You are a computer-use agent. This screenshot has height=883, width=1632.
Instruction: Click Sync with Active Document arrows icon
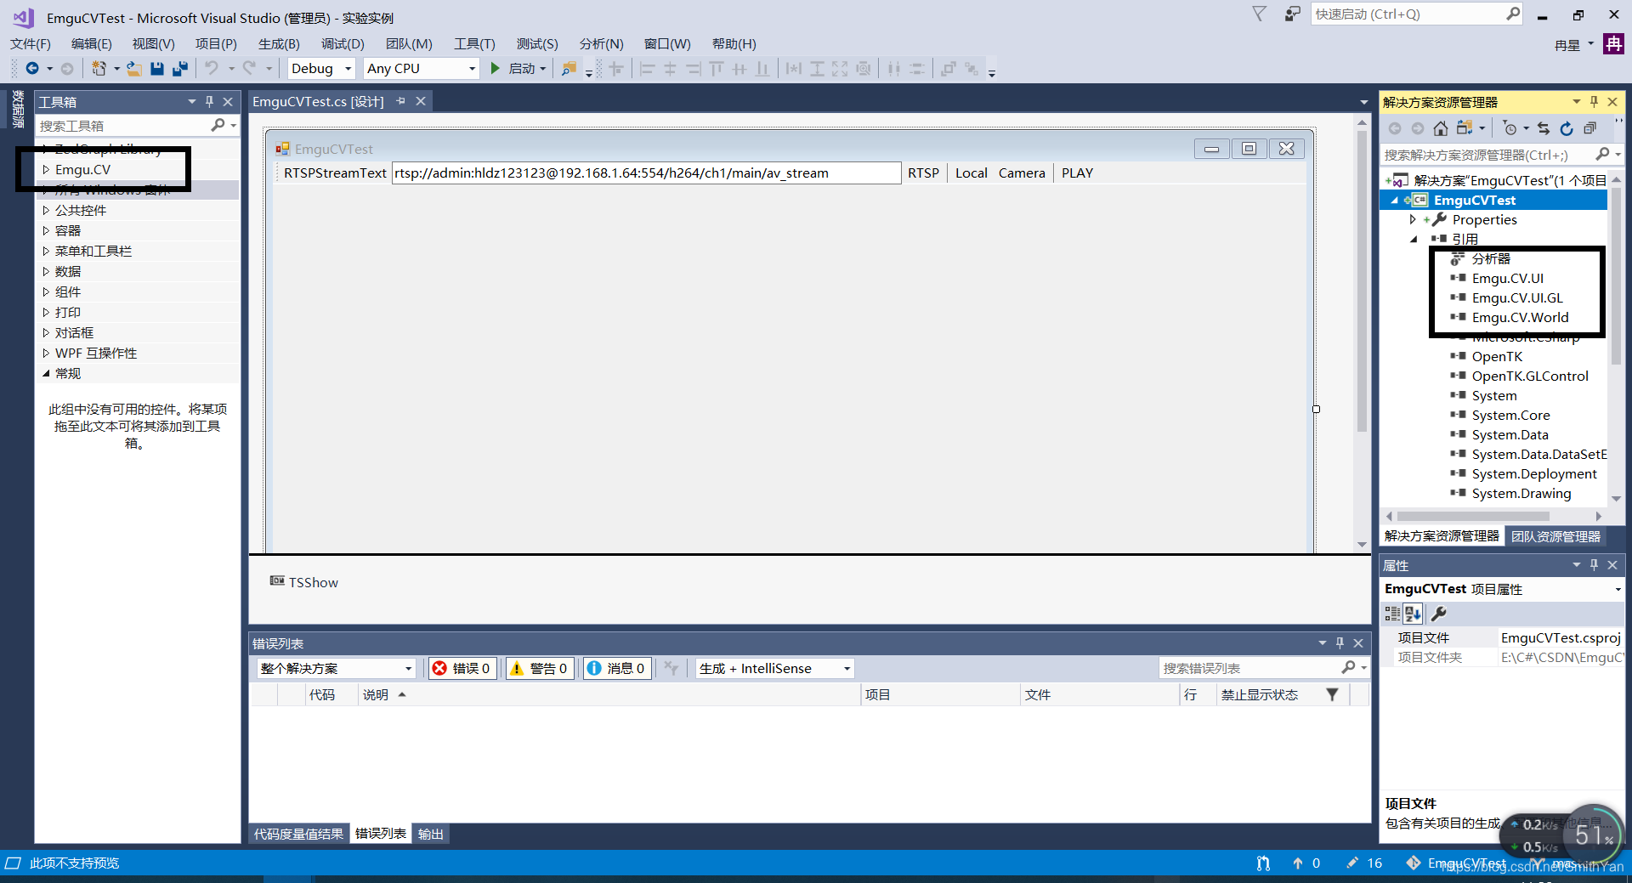[x=1544, y=128]
